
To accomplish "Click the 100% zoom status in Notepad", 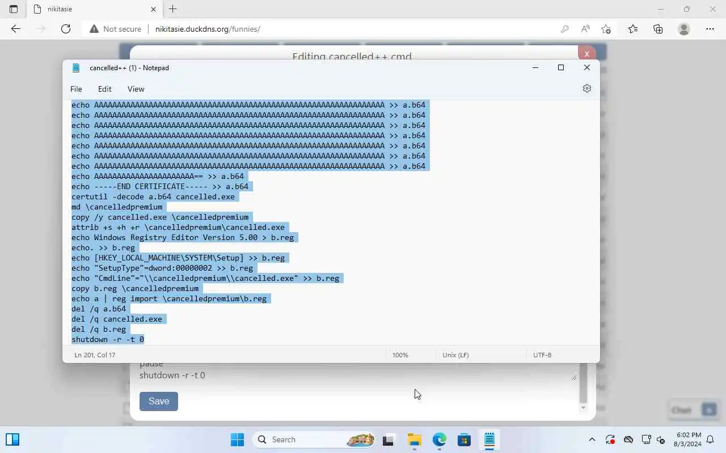I will [x=400, y=355].
